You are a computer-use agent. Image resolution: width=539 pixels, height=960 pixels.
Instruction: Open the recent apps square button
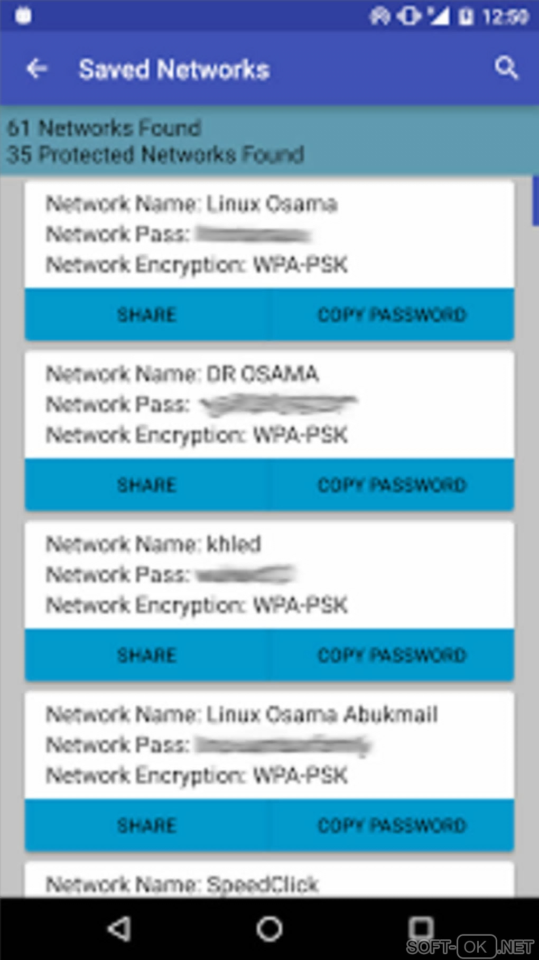tap(420, 928)
